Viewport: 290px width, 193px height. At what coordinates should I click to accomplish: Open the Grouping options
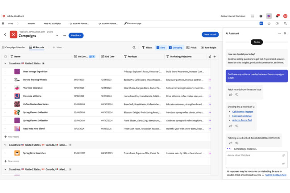click(176, 48)
